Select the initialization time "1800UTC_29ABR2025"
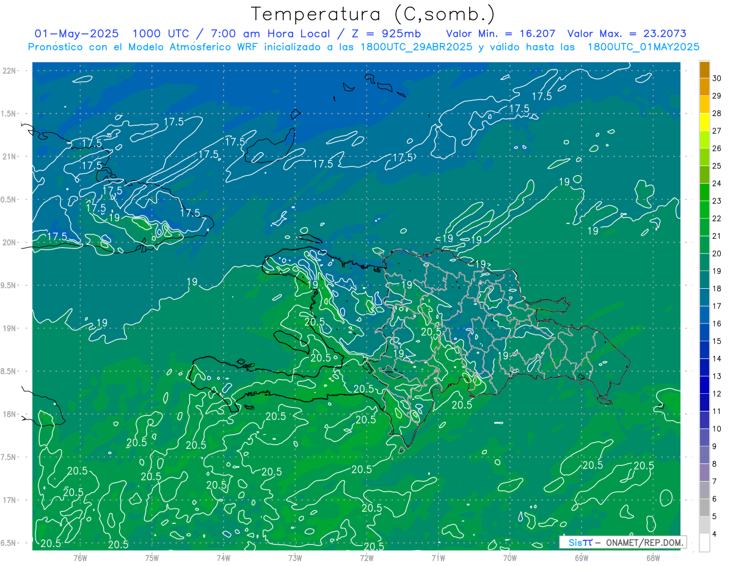733x566 pixels. 415,47
